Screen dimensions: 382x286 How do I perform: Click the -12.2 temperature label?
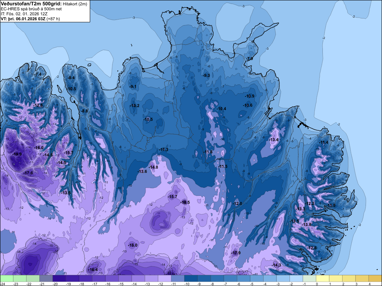click(310, 203)
